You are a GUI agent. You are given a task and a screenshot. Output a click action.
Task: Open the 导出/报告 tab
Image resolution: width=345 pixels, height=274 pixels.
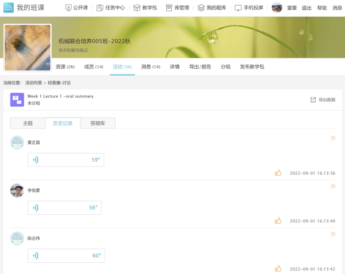(x=200, y=66)
